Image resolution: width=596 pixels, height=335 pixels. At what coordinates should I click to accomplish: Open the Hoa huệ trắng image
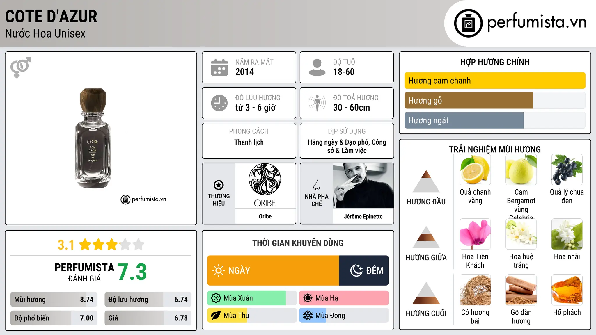pos(521,234)
